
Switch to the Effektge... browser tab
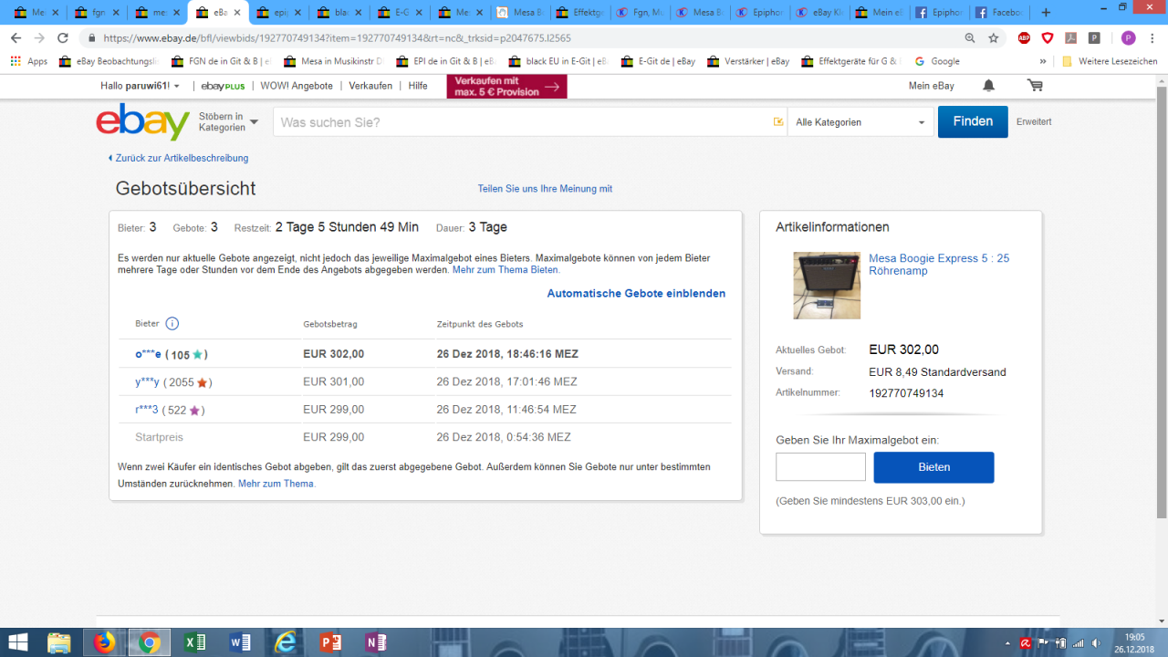pos(579,13)
